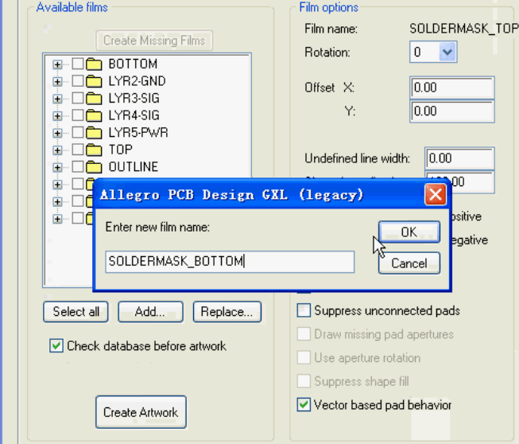Cancel the new film name dialog
519x444 pixels.
pyautogui.click(x=409, y=263)
